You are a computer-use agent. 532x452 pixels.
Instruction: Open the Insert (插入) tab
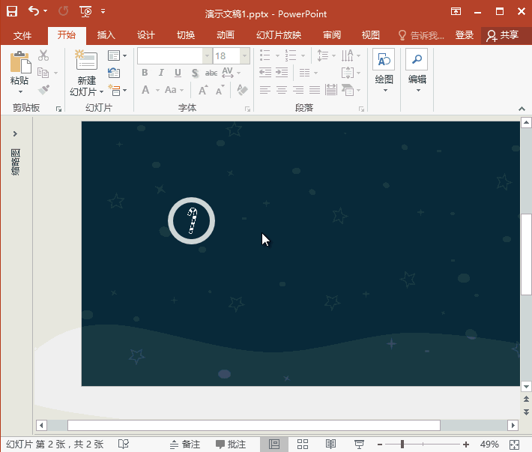(x=106, y=35)
